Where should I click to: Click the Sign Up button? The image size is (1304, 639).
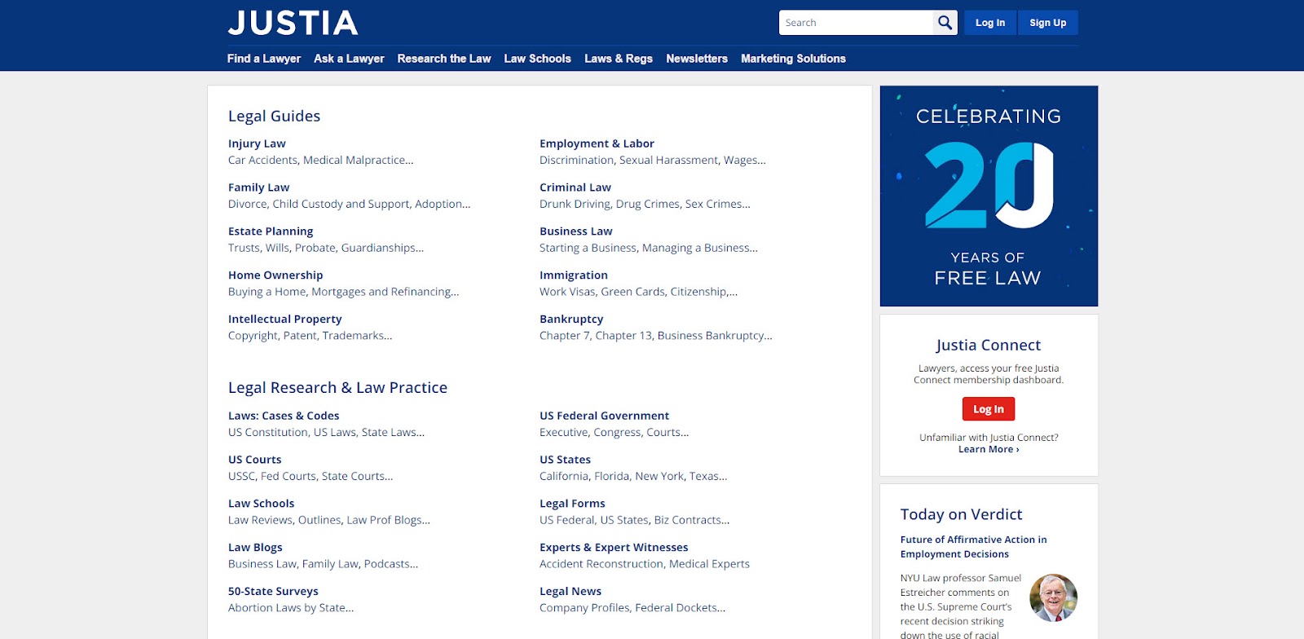[x=1048, y=23]
